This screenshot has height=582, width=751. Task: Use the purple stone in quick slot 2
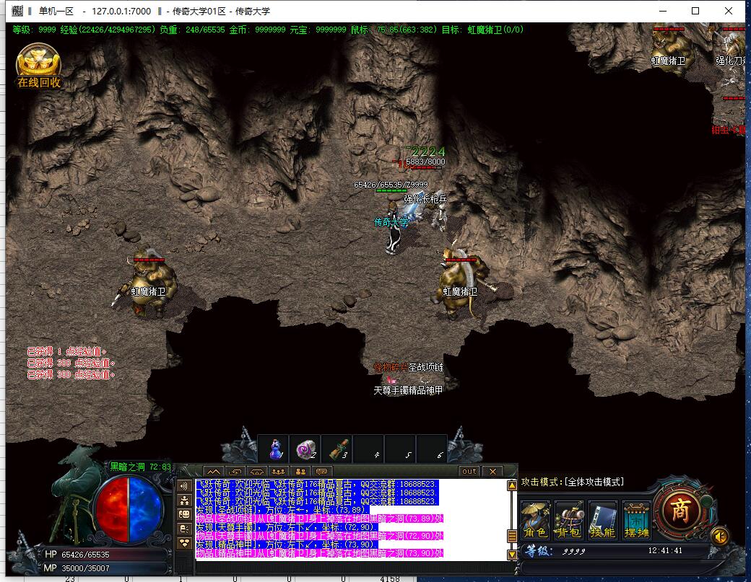click(x=305, y=449)
